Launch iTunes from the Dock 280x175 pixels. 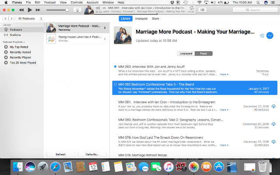(x=168, y=167)
